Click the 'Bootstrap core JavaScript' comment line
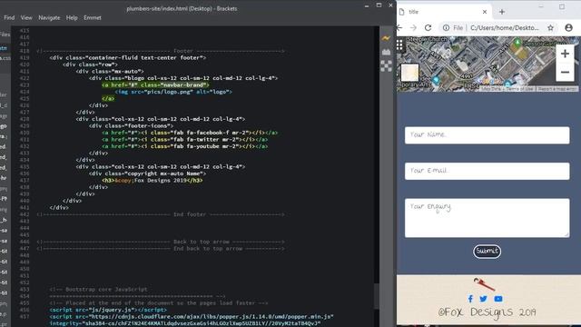This screenshot has width=581, height=327. point(99,289)
